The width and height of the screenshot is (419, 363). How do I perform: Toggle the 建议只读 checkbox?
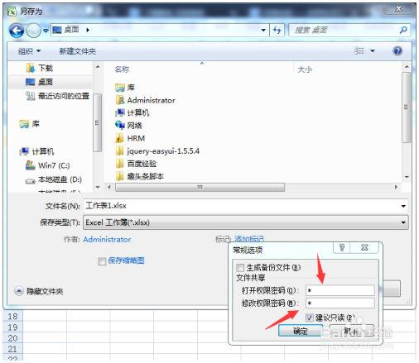(310, 318)
